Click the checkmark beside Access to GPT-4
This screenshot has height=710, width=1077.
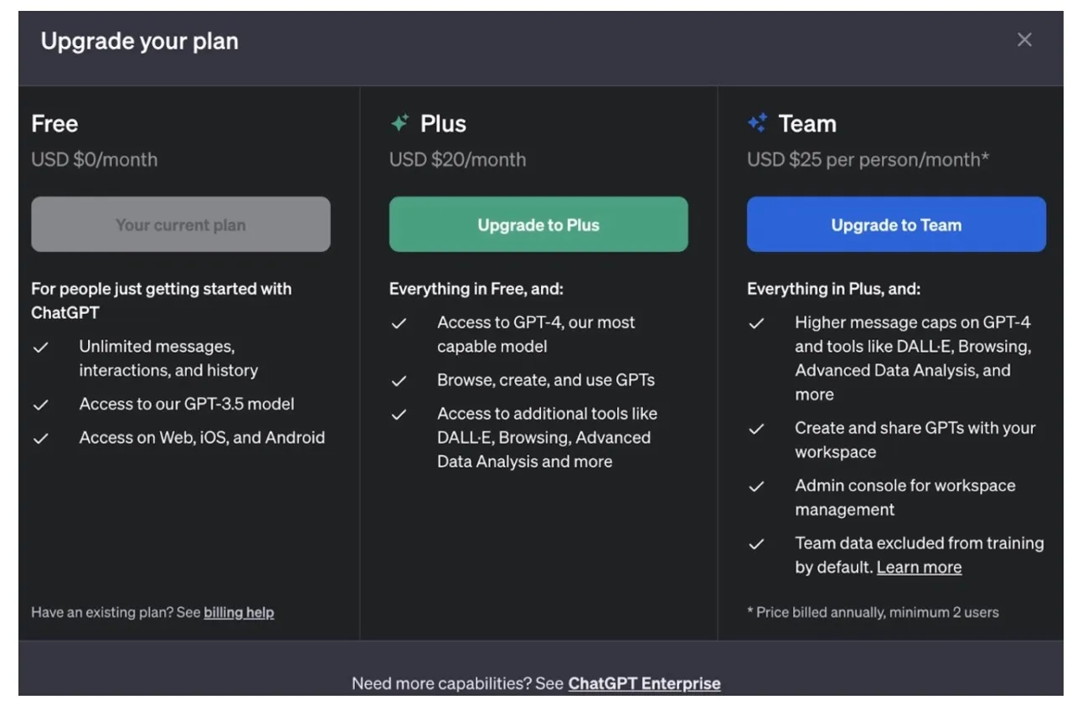tap(399, 322)
